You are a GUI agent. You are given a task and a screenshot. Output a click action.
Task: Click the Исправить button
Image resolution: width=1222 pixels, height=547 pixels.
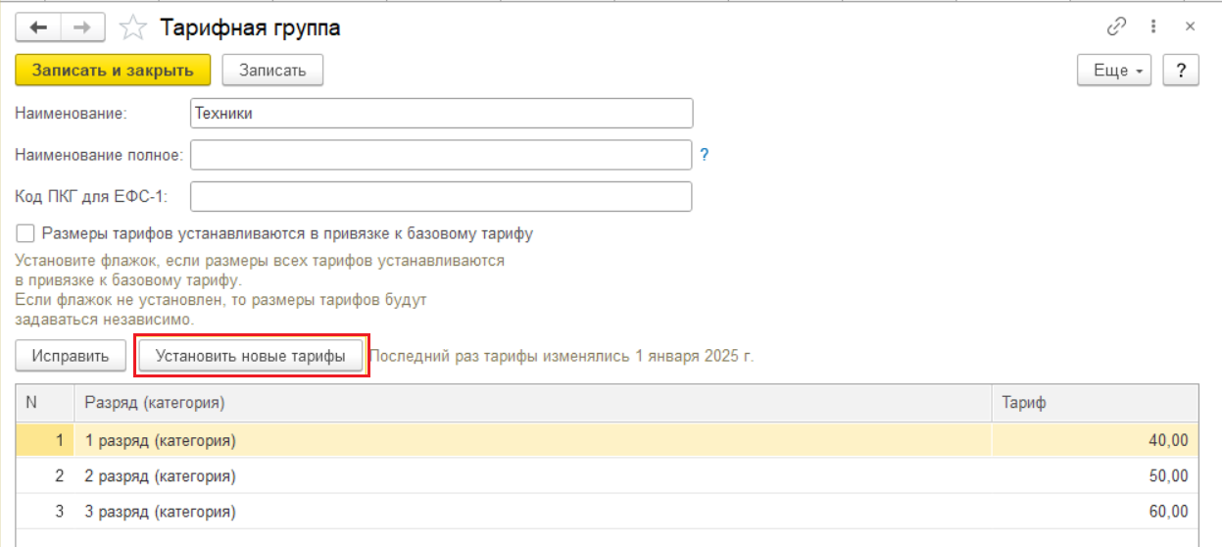71,356
